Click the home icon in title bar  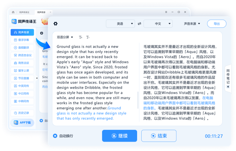click(x=13, y=12)
